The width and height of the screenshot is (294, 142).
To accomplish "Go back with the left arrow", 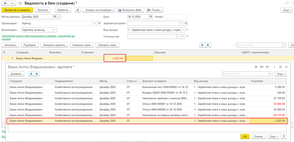I will [5, 3].
